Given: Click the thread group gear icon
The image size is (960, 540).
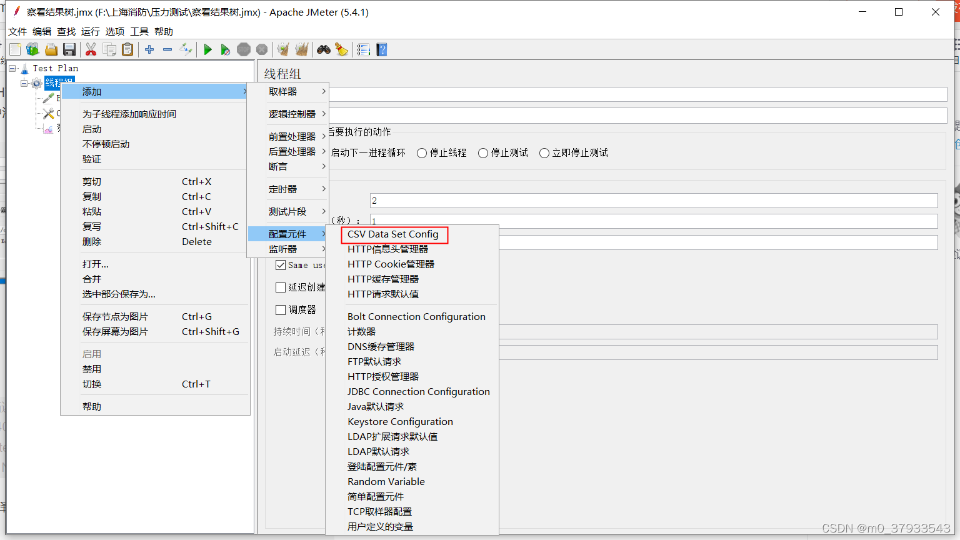Looking at the screenshot, I should click(37, 83).
